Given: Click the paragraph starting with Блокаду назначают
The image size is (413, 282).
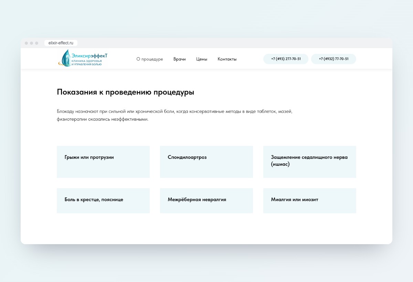Looking at the screenshot, I should (175, 116).
